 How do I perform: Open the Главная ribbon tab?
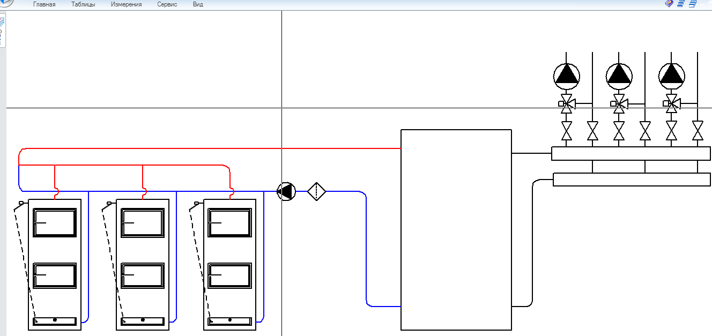tap(44, 4)
